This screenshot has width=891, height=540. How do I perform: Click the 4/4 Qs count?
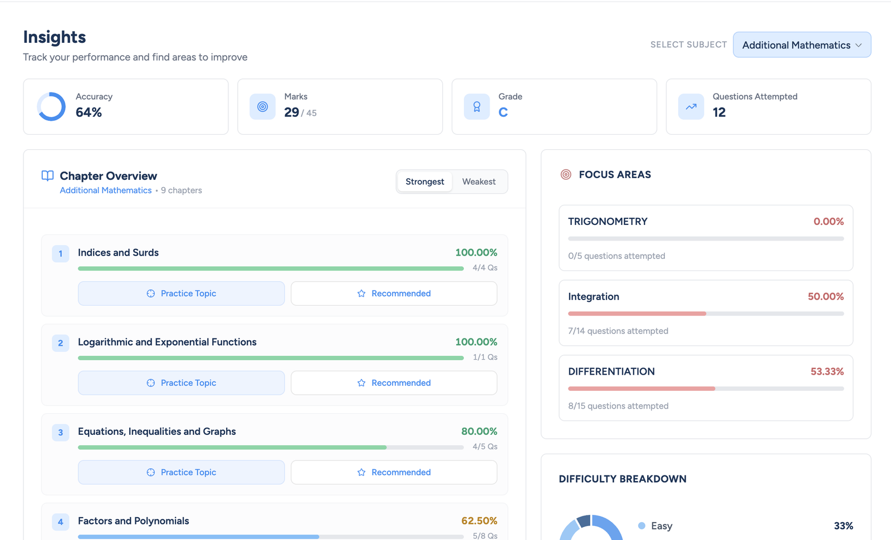[485, 268]
